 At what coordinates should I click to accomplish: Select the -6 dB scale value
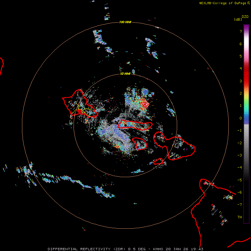tap(240, 192)
